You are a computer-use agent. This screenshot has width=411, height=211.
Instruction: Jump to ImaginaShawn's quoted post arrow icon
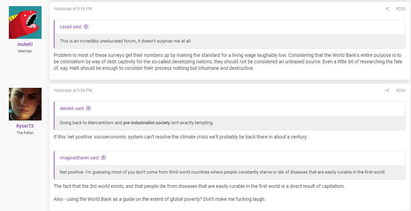point(103,158)
